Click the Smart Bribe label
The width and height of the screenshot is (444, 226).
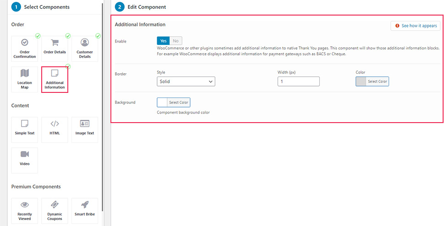coord(85,214)
